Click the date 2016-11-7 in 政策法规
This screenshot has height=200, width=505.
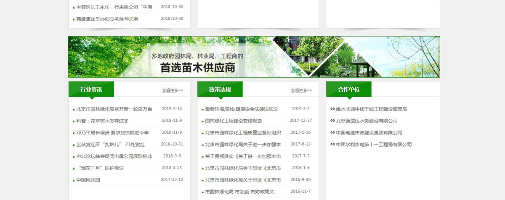(301, 191)
